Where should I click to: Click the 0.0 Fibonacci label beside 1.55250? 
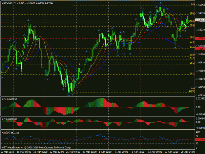193,4
